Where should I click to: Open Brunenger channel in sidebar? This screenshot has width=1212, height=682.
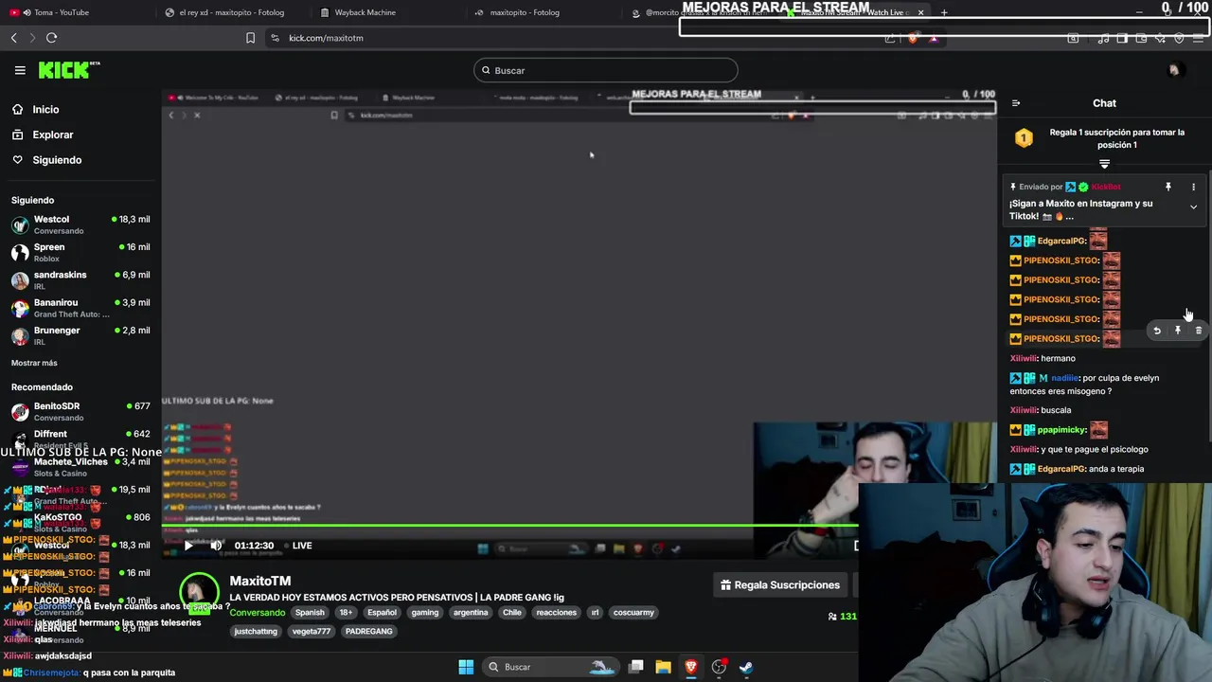(x=80, y=335)
